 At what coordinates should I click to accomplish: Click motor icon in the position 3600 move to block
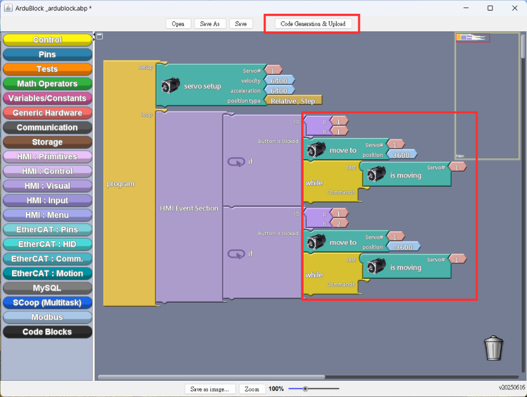pos(316,150)
